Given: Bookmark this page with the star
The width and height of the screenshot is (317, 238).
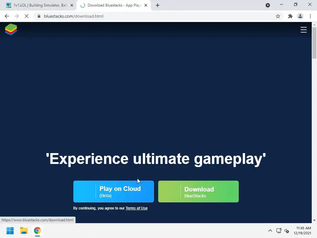Looking at the screenshot, I should click(278, 16).
